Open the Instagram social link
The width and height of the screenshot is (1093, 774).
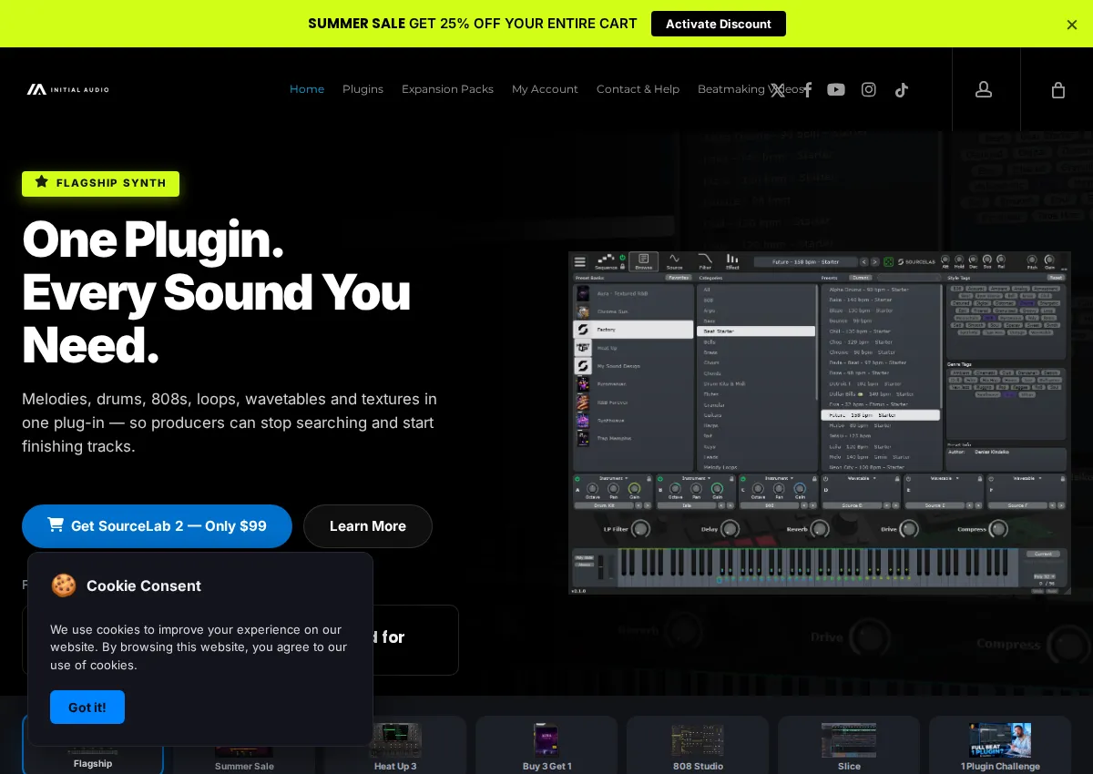pos(869,89)
